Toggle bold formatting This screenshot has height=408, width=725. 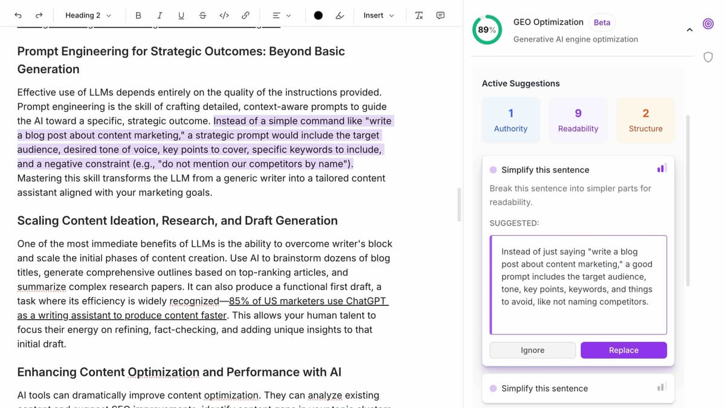point(138,15)
